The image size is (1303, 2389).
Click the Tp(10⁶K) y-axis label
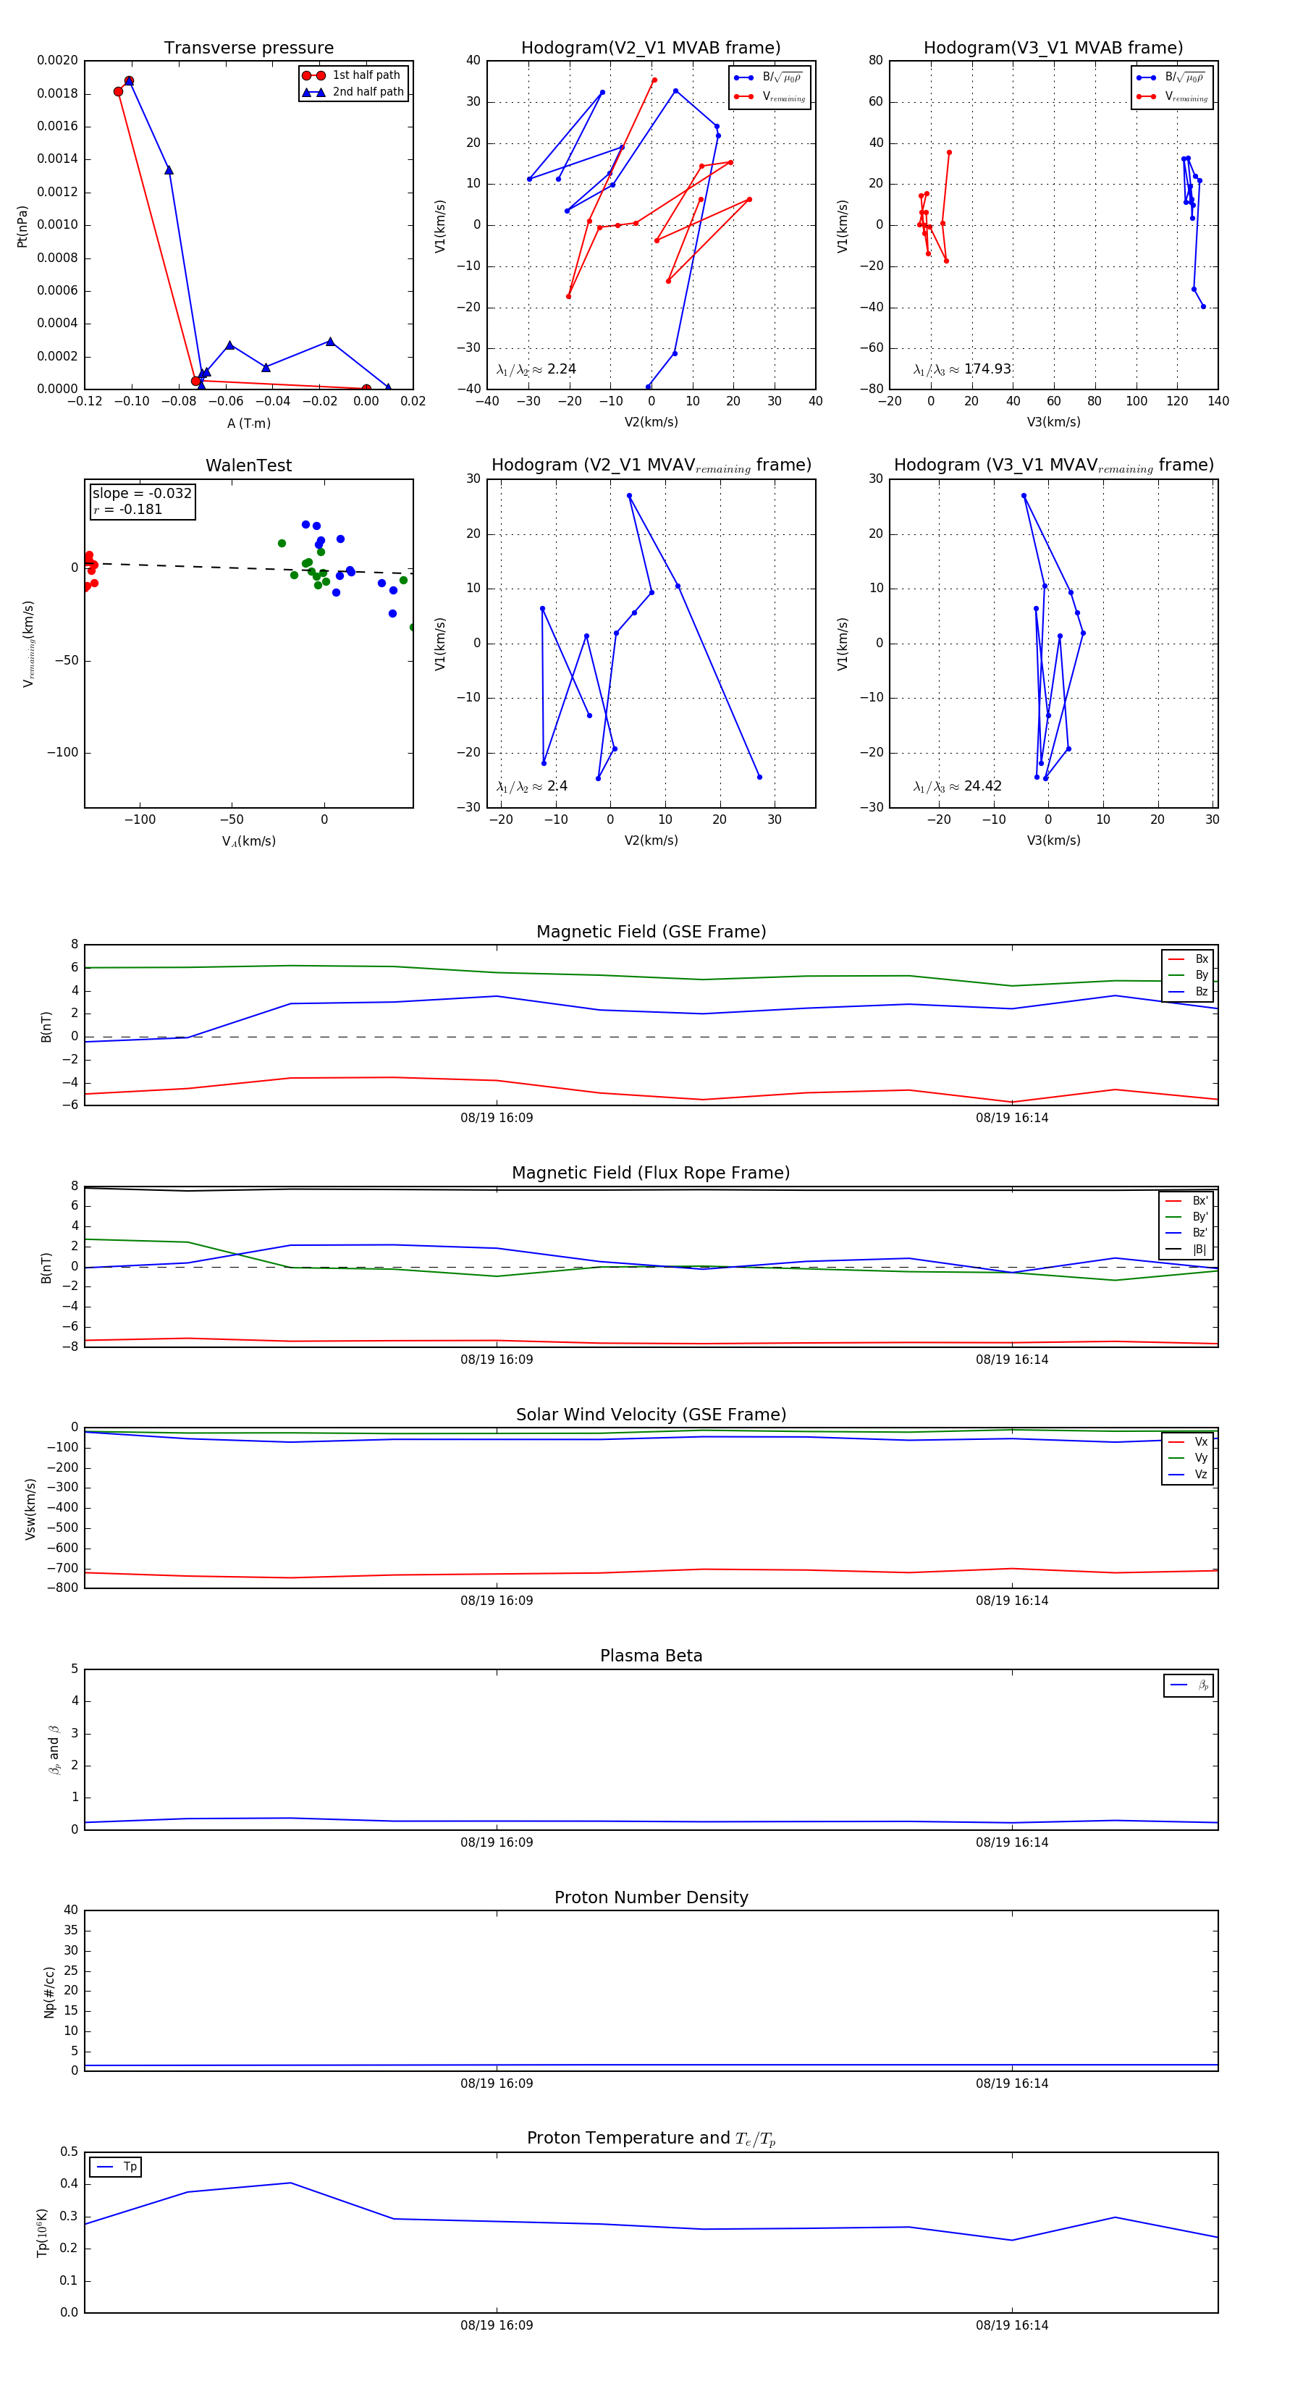(42, 2233)
